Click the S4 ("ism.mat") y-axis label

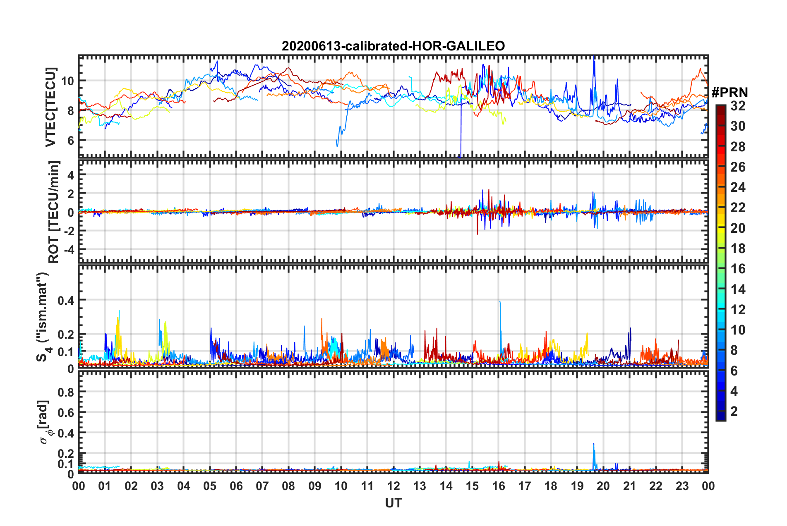tap(44, 317)
